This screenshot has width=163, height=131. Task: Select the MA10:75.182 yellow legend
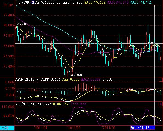95,2
